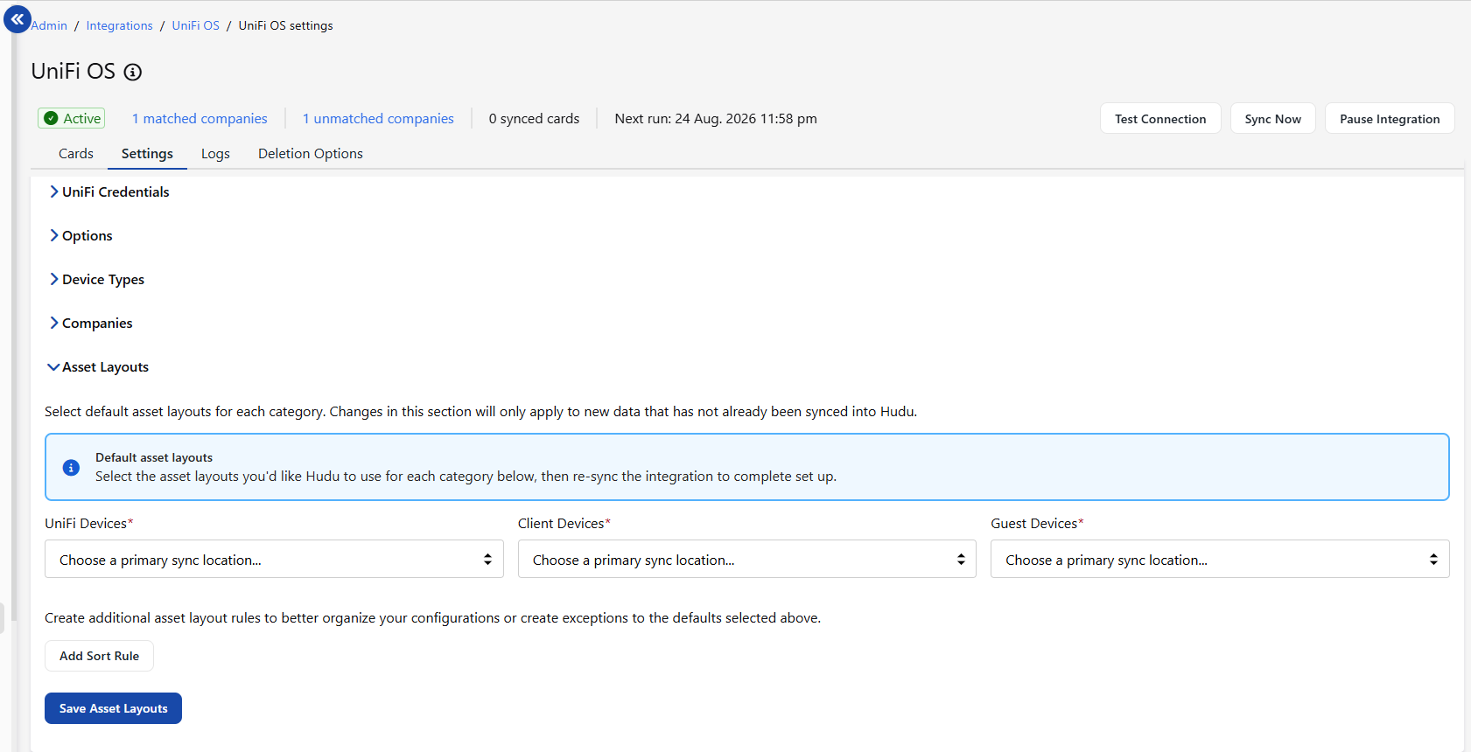1471x752 pixels.
Task: Click the info icon beside UniFi OS title
Action: [x=133, y=73]
